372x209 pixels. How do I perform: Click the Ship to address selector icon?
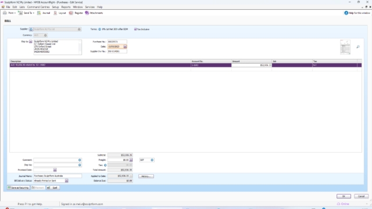(31, 42)
